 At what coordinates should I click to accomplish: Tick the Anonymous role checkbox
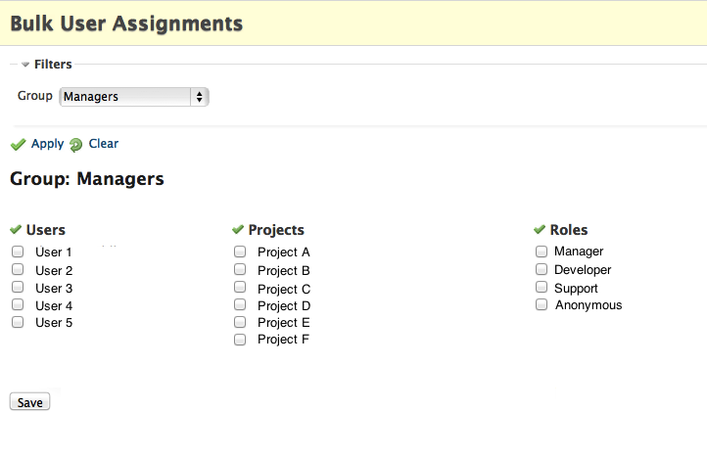coord(542,304)
